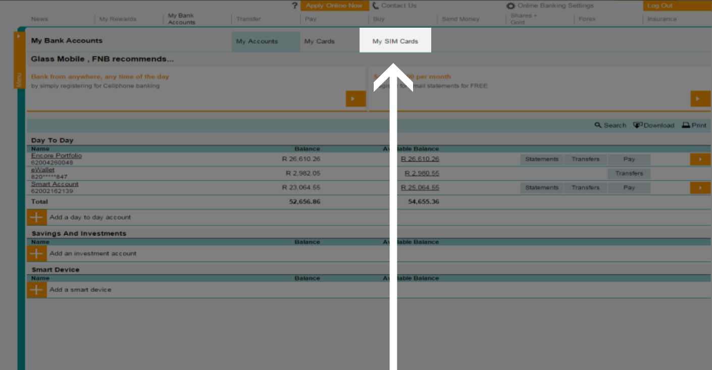This screenshot has height=370, width=712.
Task: Expand Smart Account row arrow
Action: point(700,188)
